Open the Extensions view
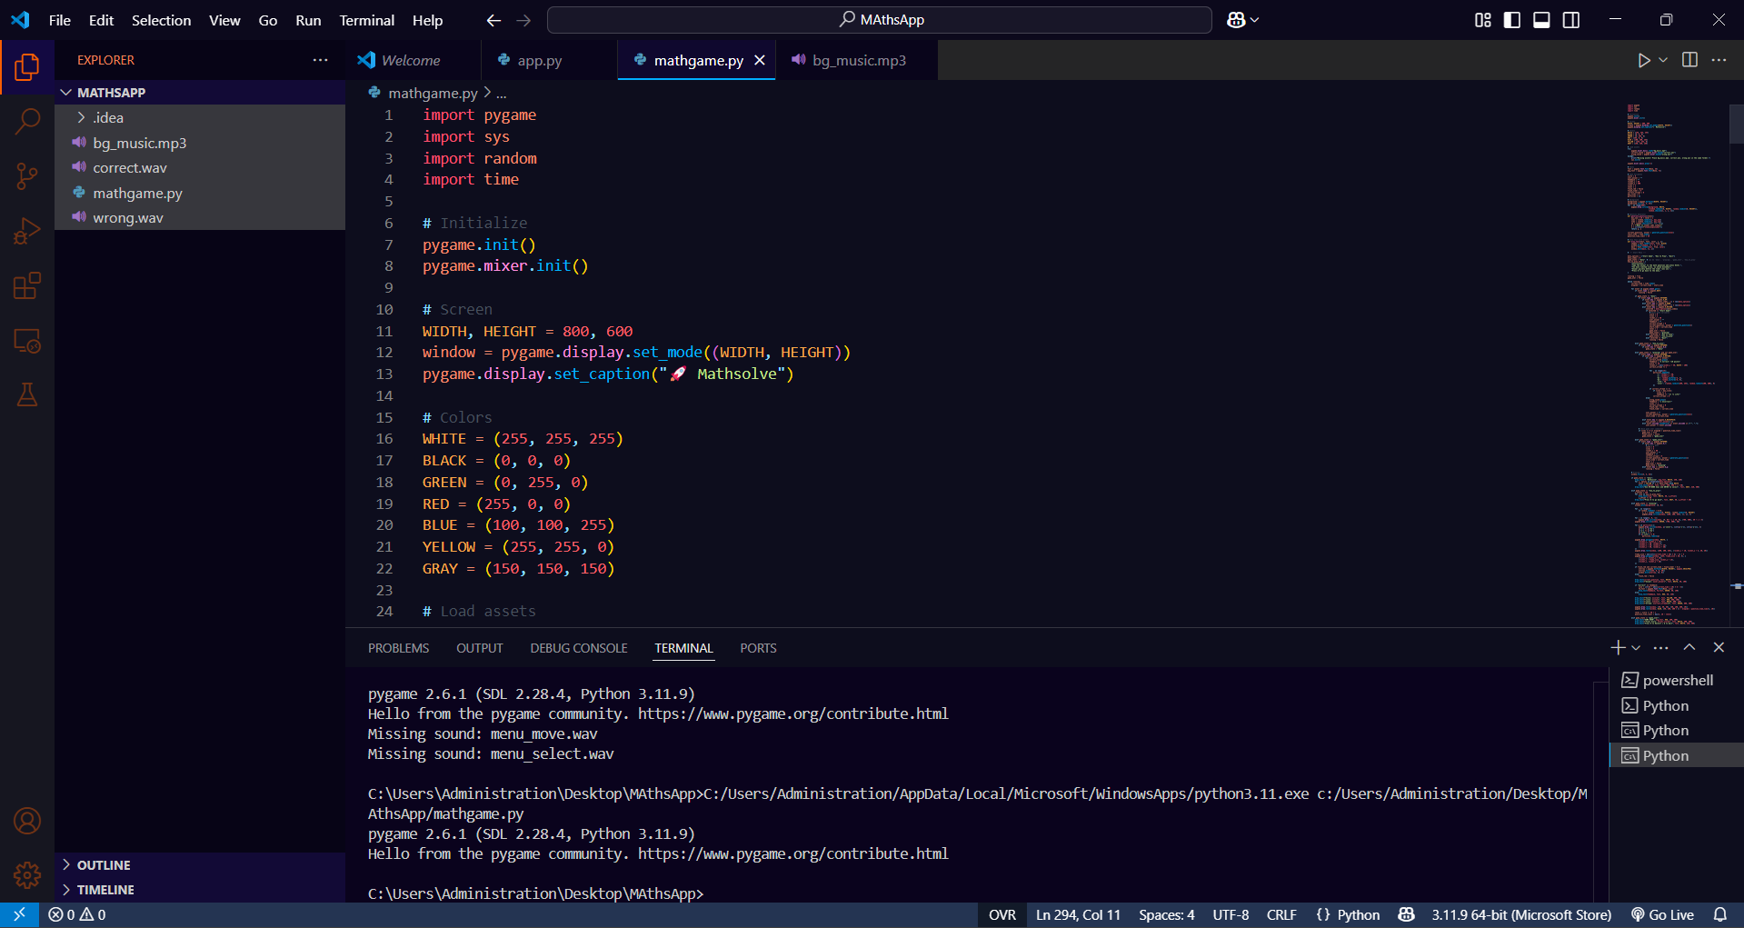 pos(27,286)
